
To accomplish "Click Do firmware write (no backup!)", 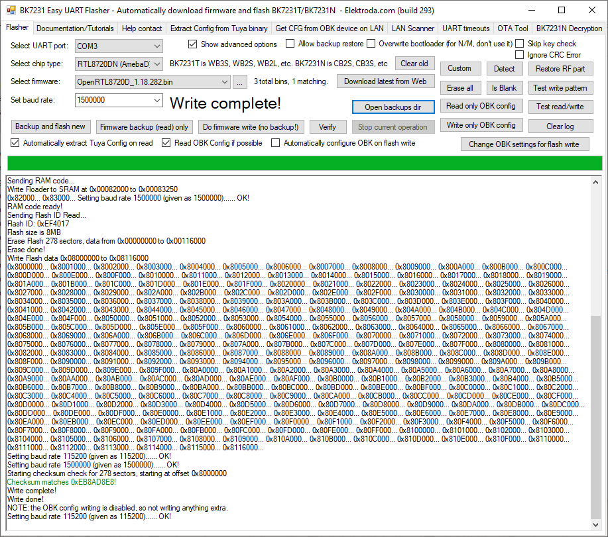I will (x=251, y=127).
